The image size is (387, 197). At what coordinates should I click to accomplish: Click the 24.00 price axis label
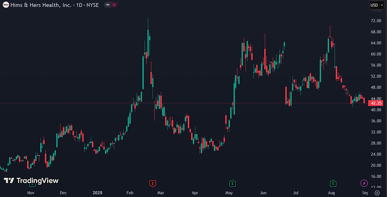point(376,154)
